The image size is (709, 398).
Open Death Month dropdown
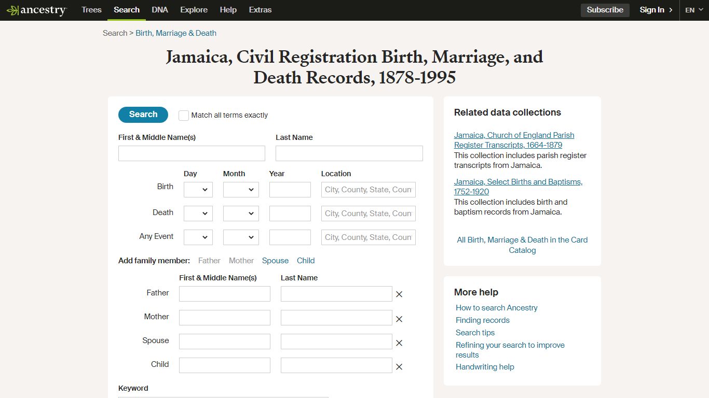click(241, 214)
